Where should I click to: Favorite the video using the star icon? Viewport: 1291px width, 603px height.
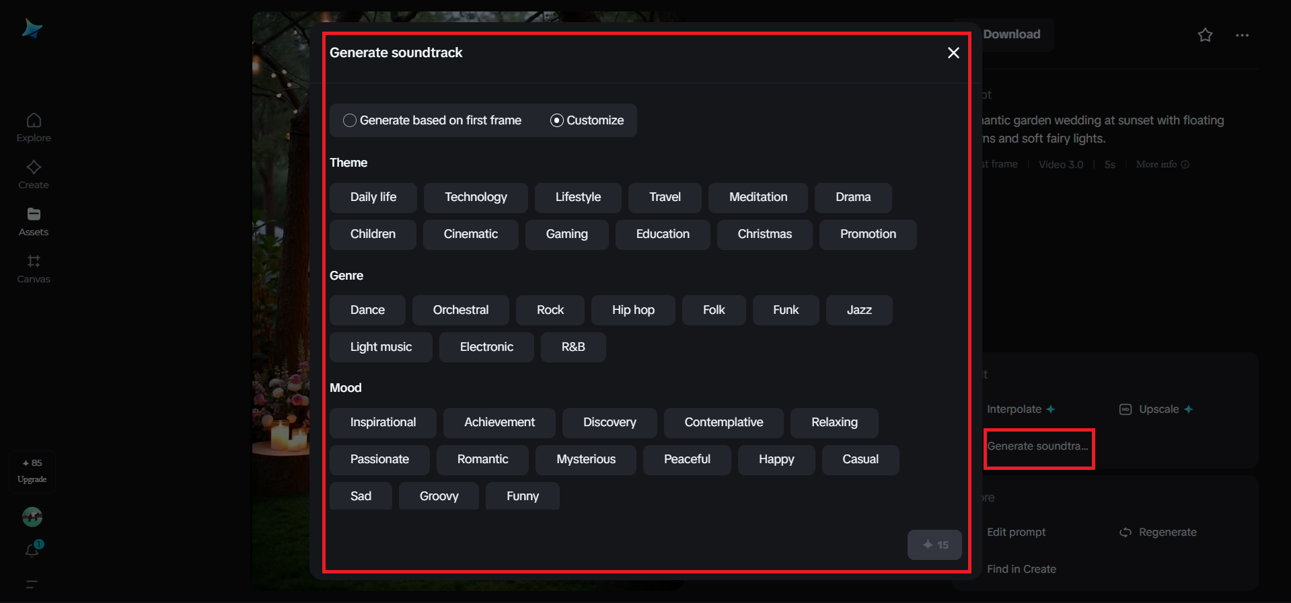coord(1205,35)
